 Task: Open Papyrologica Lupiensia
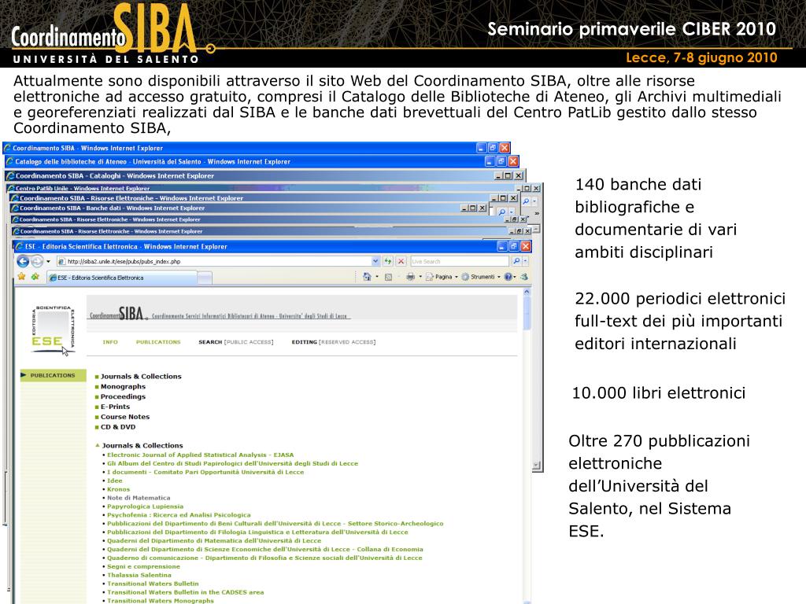click(145, 506)
